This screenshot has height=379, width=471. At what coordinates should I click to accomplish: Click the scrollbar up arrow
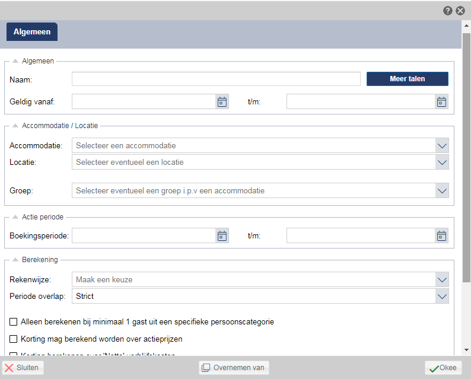point(466,26)
